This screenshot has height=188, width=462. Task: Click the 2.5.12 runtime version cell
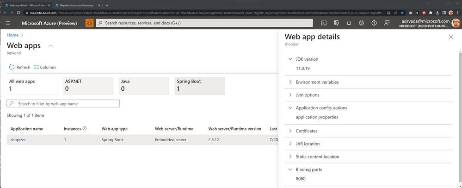coord(214,139)
